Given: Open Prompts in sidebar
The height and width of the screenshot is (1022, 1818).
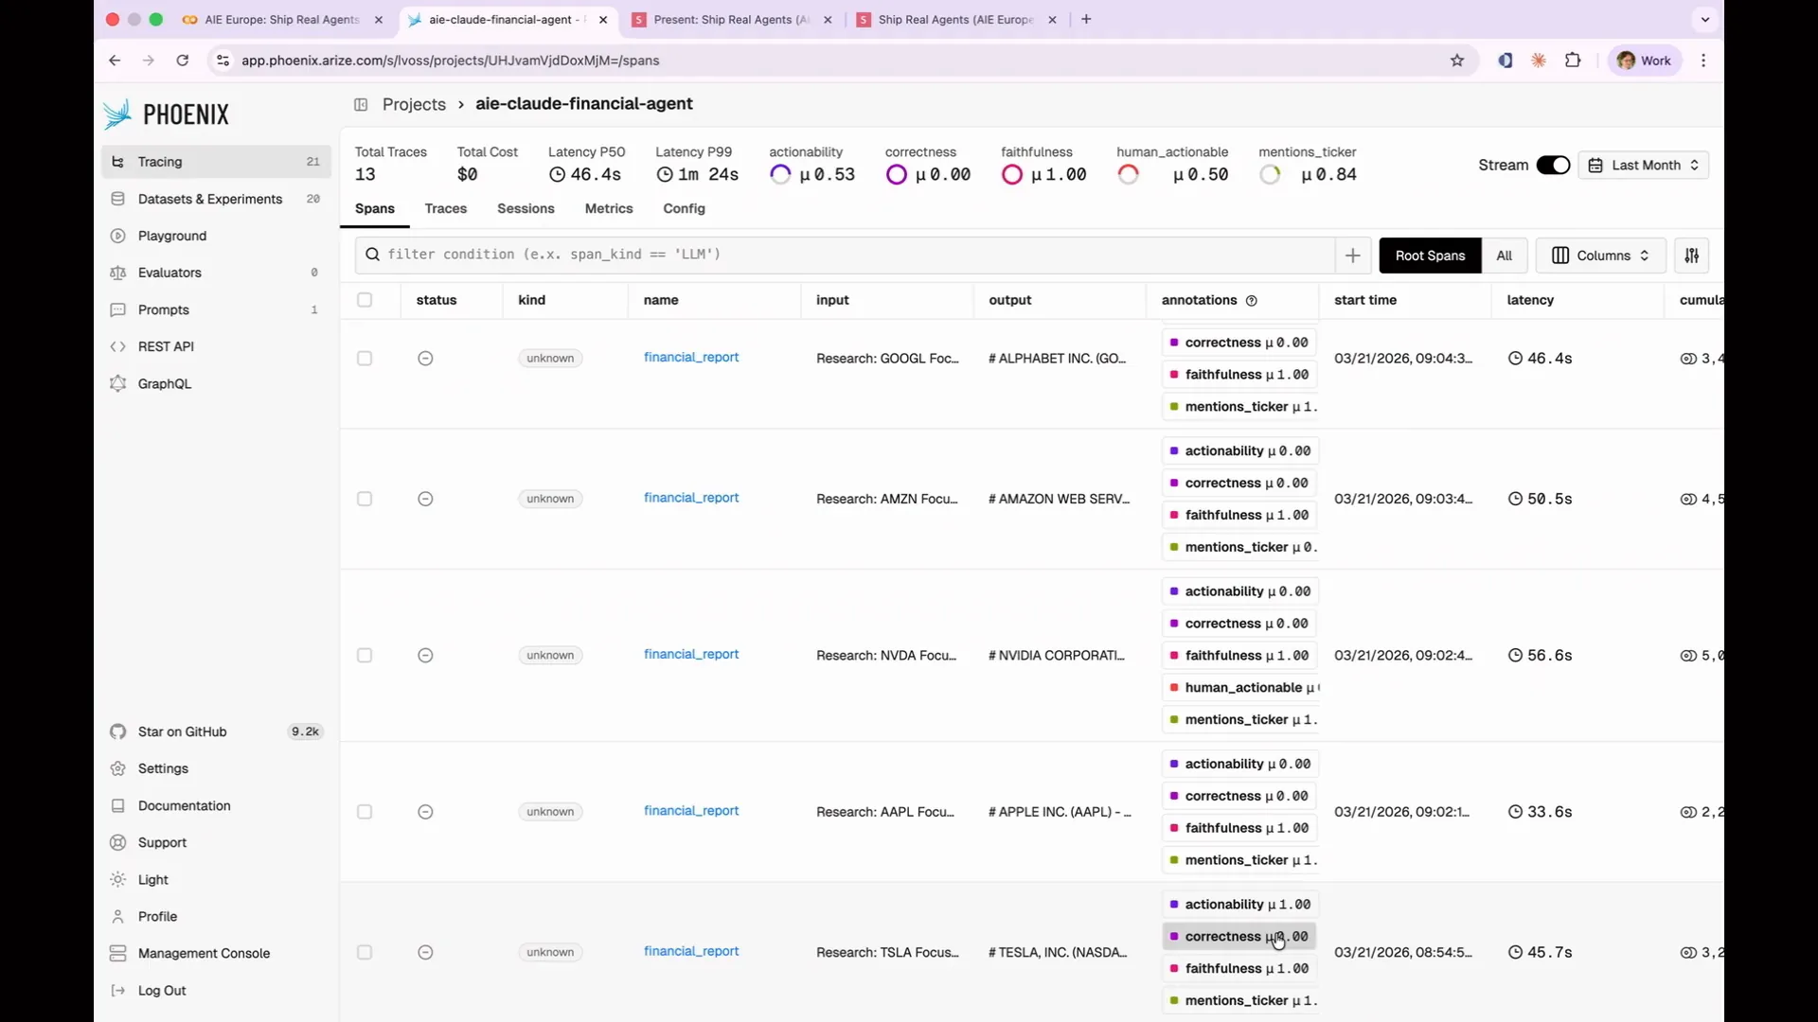Looking at the screenshot, I should pyautogui.click(x=217, y=309).
